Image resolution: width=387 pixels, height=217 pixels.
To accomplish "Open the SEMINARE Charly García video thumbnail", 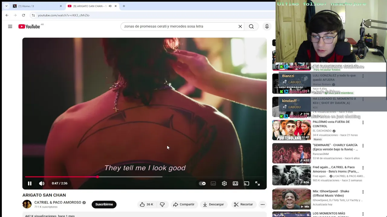I will pos(291,153).
